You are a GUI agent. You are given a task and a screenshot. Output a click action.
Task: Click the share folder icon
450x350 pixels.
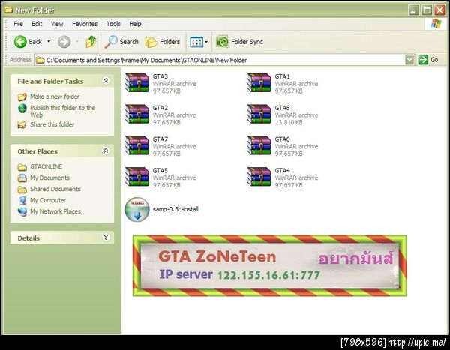(x=22, y=124)
